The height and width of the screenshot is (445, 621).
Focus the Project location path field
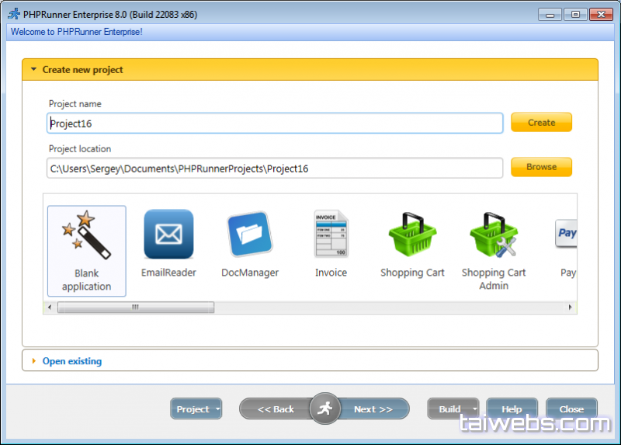click(275, 169)
